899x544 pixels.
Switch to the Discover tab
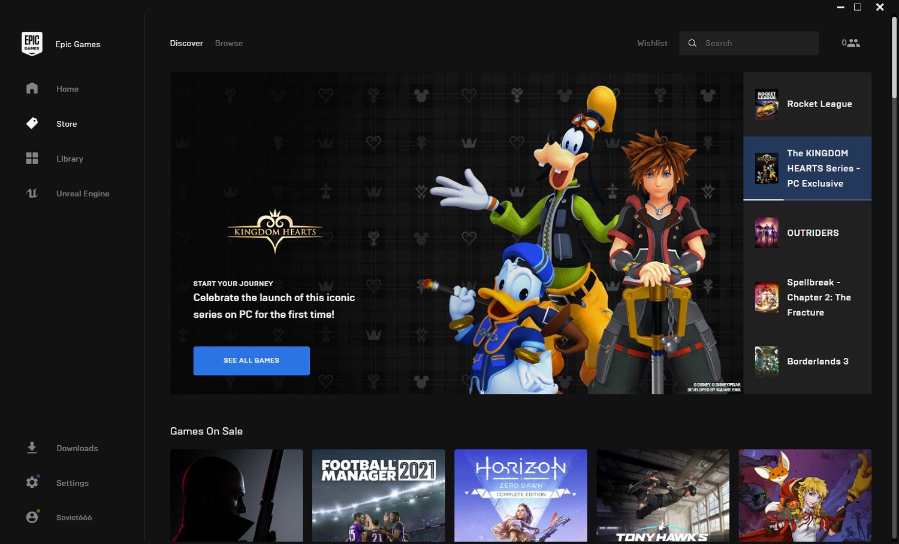[186, 43]
